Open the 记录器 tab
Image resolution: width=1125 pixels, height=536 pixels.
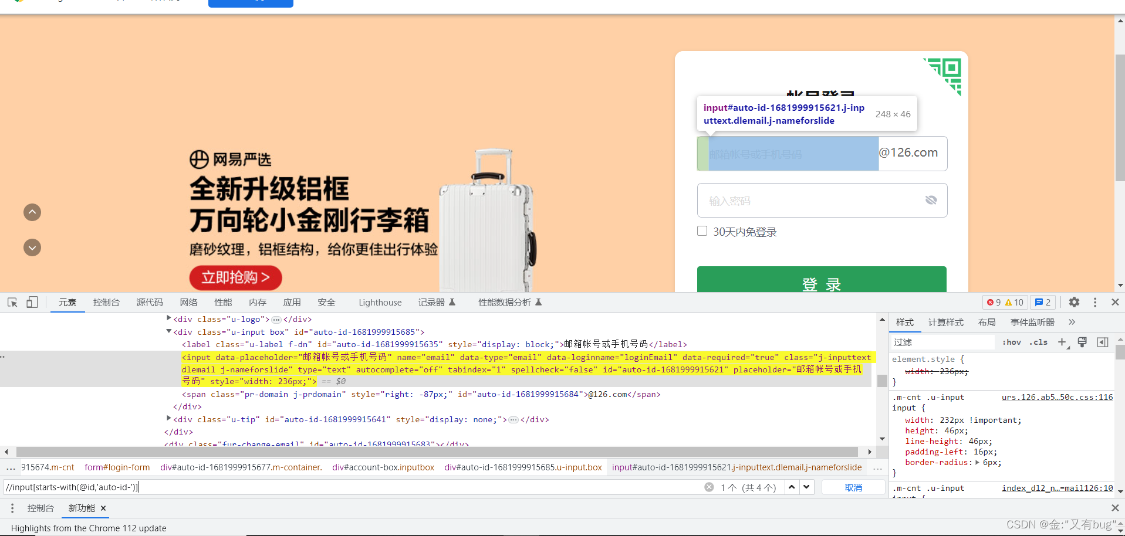point(437,303)
